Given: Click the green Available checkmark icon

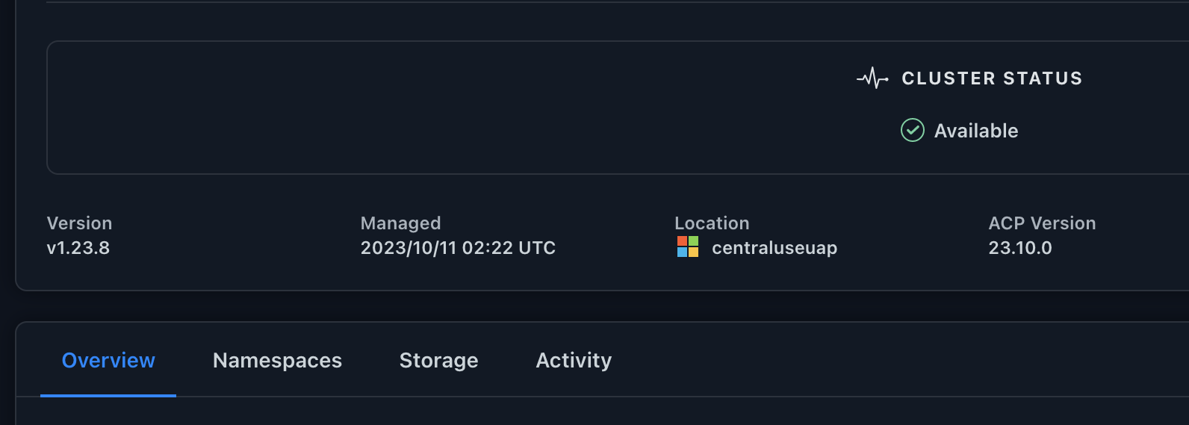Looking at the screenshot, I should tap(912, 131).
